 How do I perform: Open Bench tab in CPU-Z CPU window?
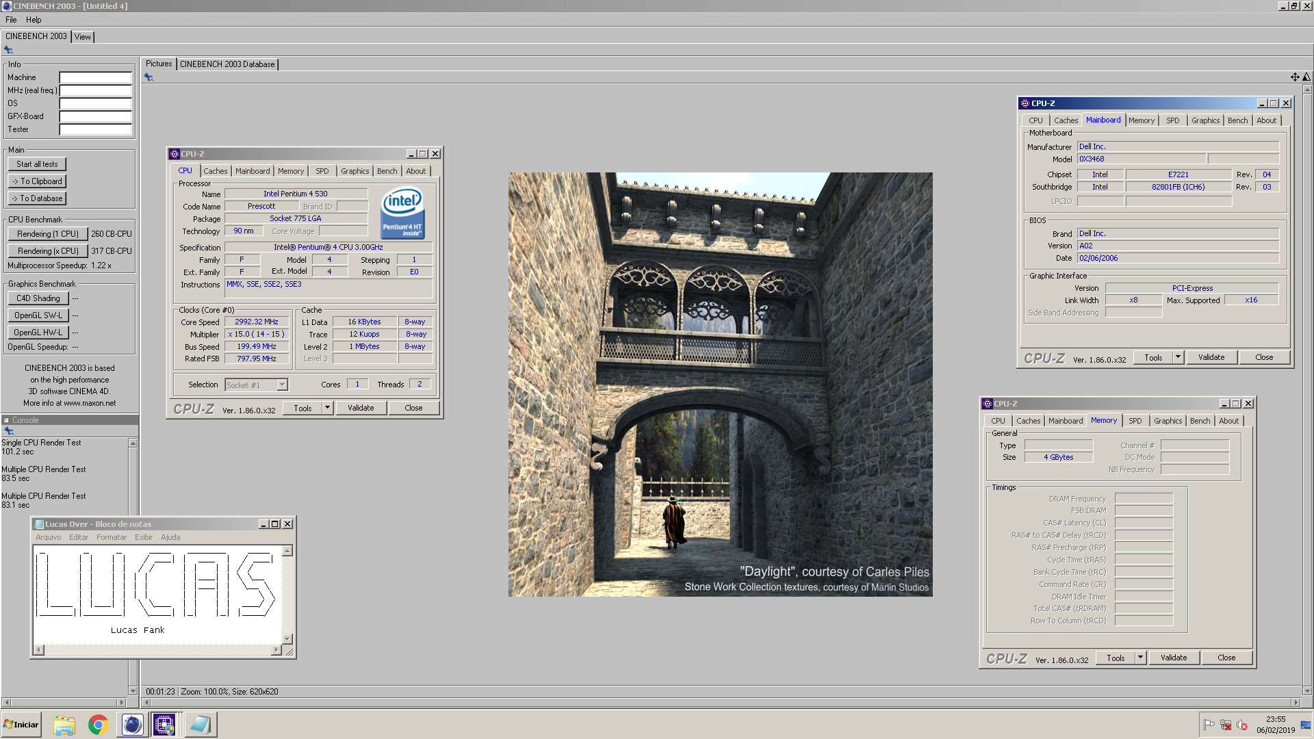pos(387,171)
